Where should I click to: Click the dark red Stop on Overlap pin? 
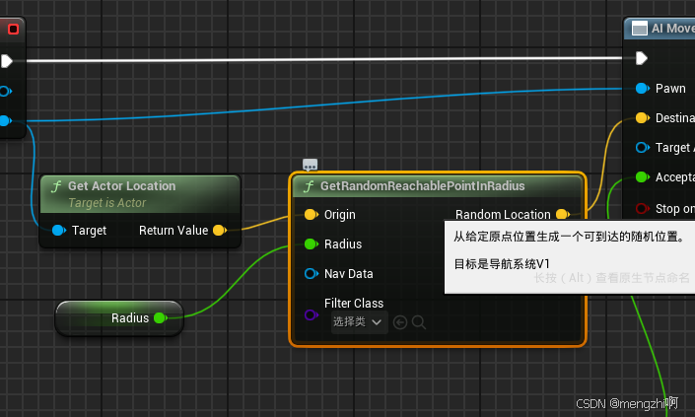tap(642, 208)
